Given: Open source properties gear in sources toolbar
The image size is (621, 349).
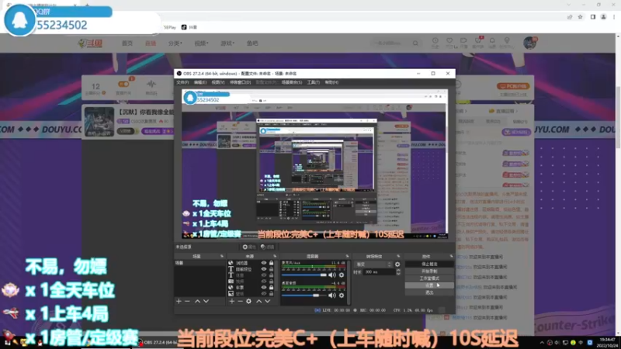Looking at the screenshot, I should (248, 301).
